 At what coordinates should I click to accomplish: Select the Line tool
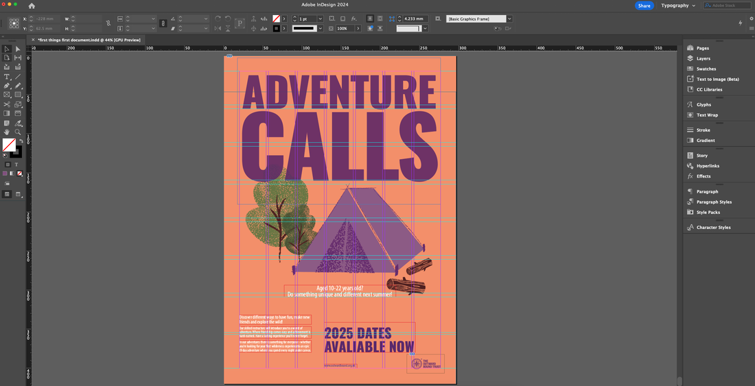[18, 76]
